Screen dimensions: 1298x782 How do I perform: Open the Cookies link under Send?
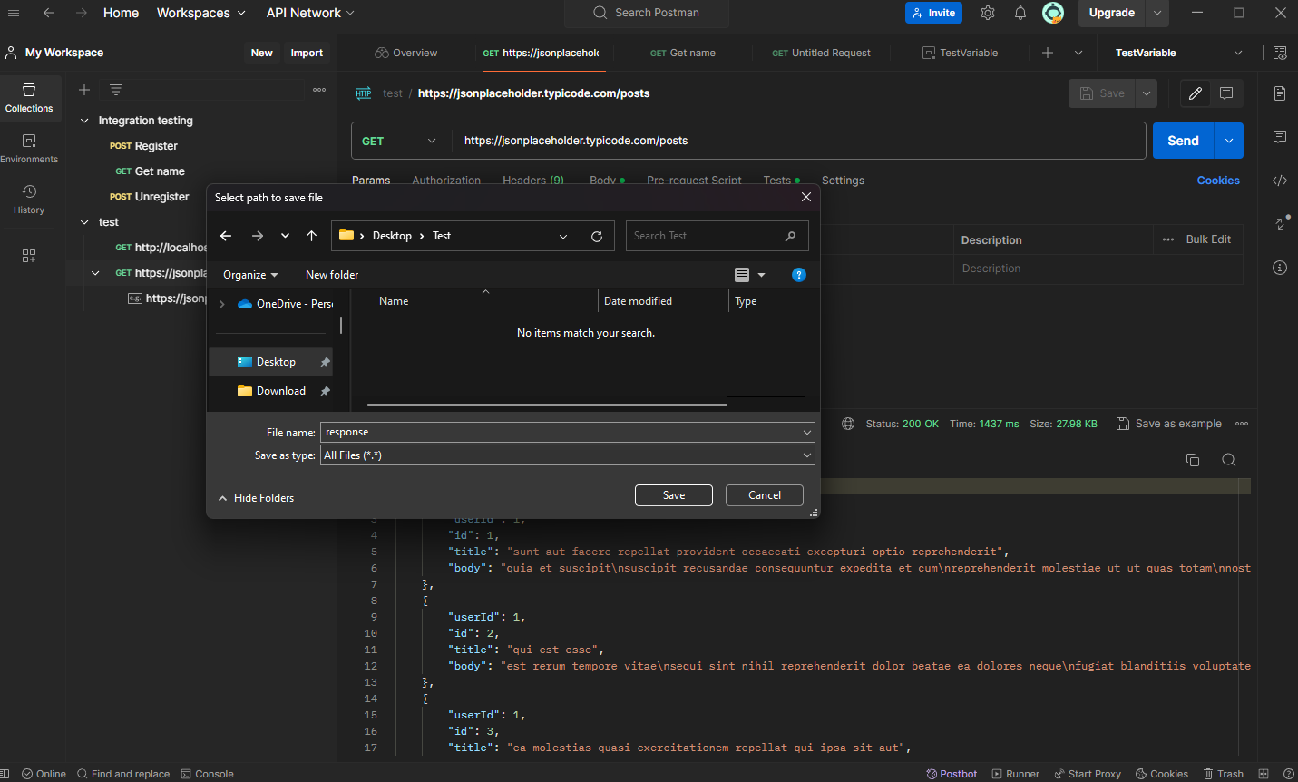coord(1218,181)
